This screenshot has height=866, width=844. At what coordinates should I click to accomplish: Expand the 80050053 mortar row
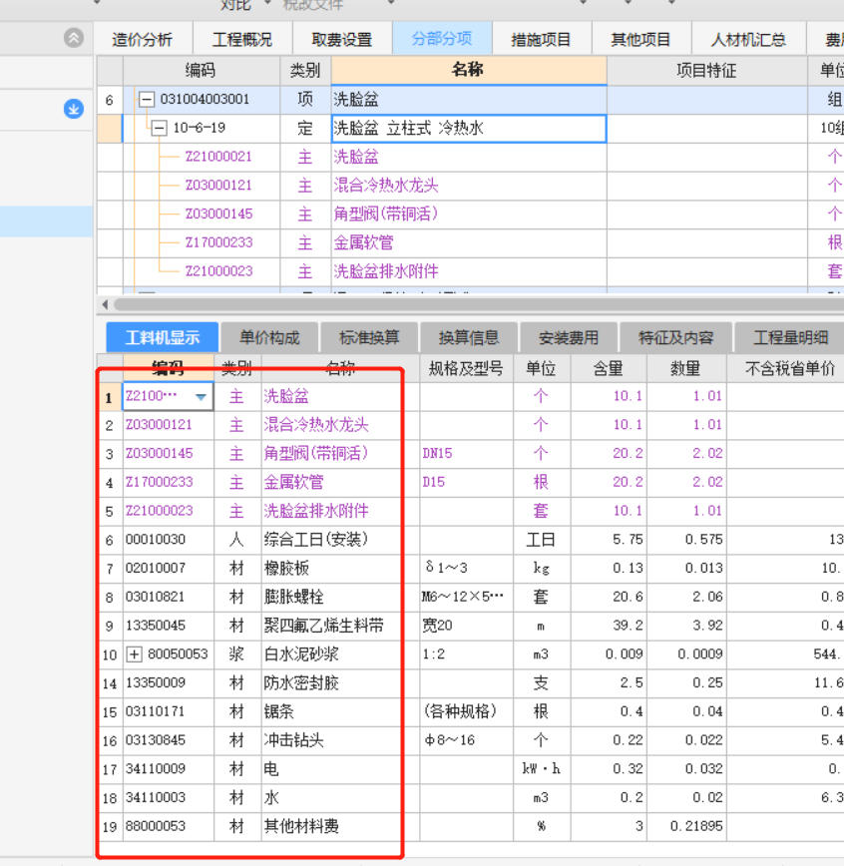[x=134, y=654]
